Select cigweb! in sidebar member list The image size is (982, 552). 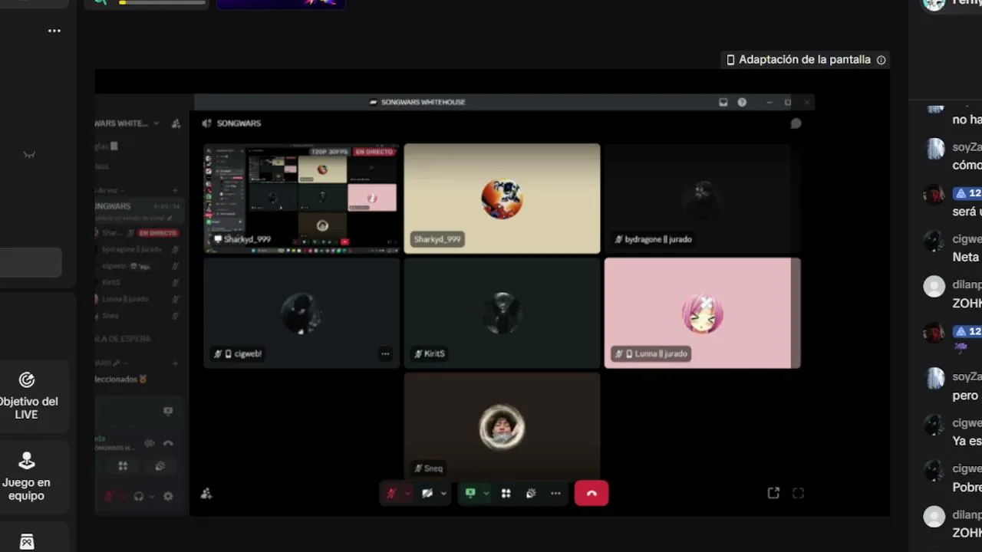(138, 266)
